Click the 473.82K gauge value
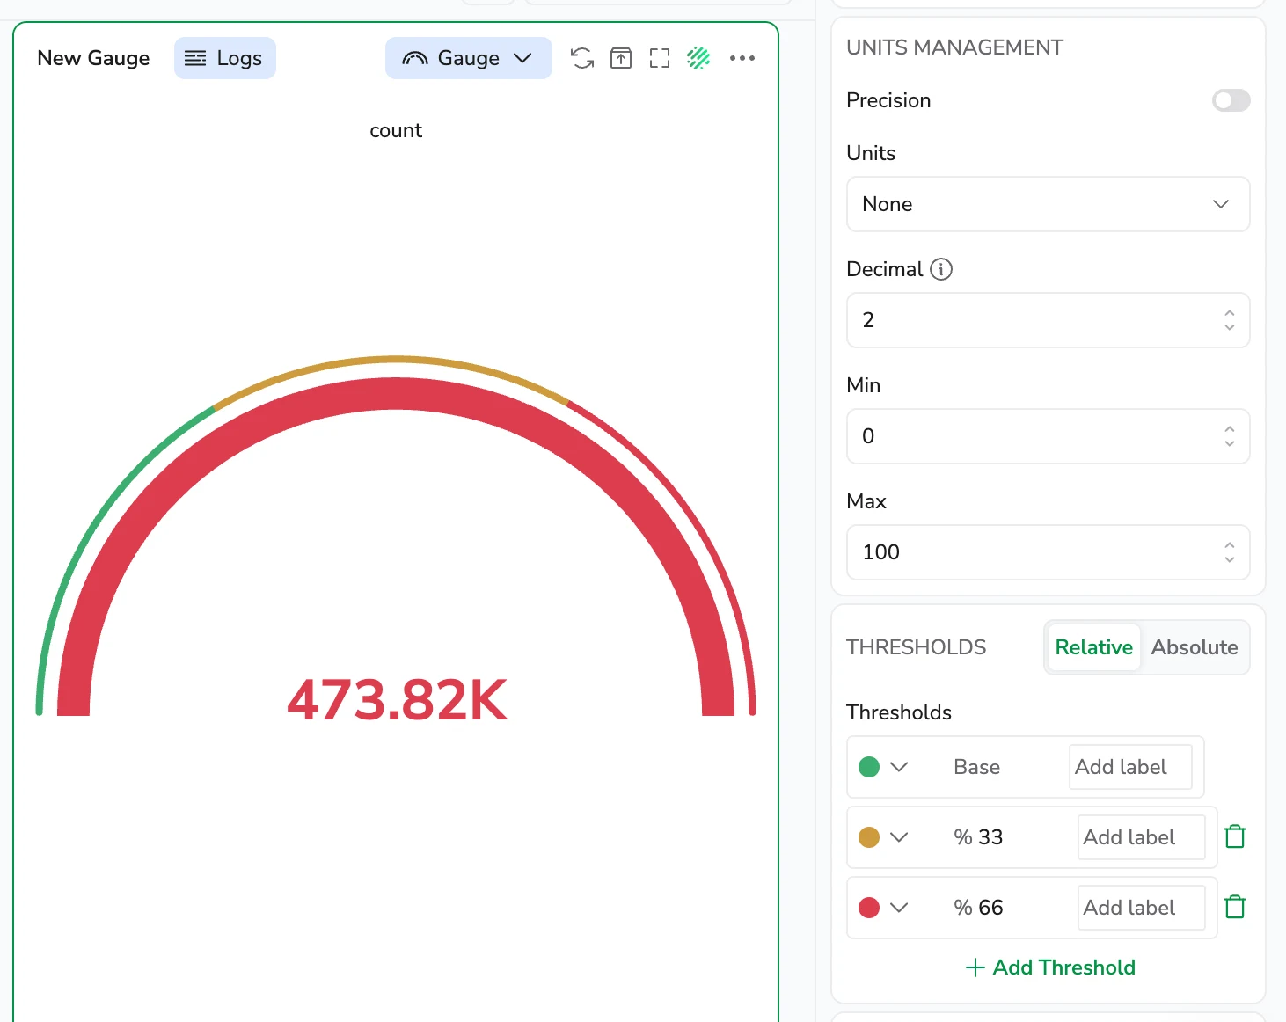 click(x=397, y=700)
